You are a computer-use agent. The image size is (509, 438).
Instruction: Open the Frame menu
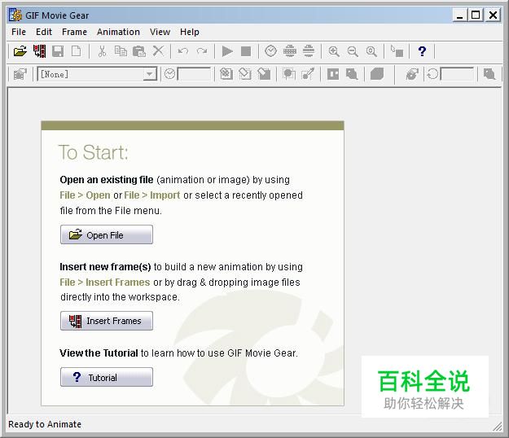pyautogui.click(x=74, y=32)
